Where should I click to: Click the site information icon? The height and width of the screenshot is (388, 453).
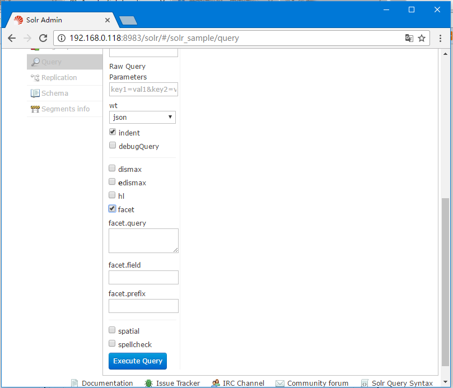click(62, 38)
